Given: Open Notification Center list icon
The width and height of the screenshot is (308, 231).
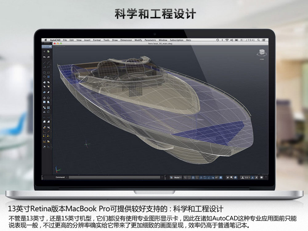Looking at the screenshot, I should [264, 40].
